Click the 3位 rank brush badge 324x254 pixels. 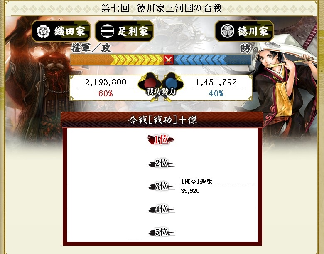point(162,186)
